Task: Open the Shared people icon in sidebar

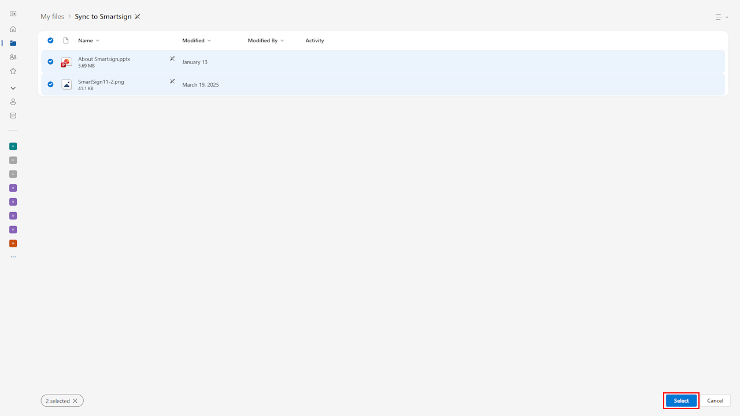Action: coord(13,57)
